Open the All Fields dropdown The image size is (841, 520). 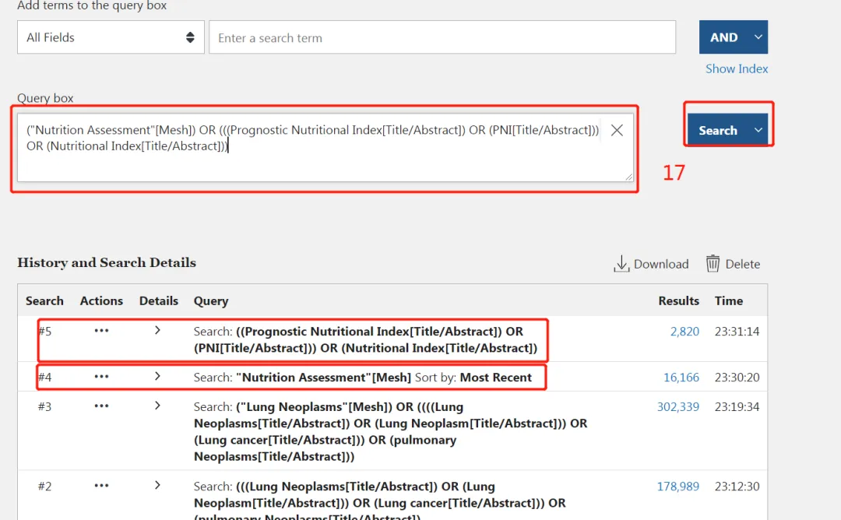click(x=111, y=37)
